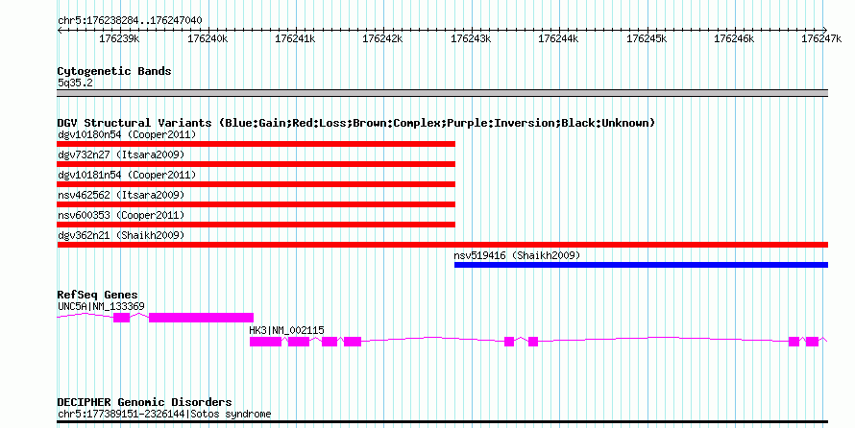Click the third HK3 exon block
Image resolution: width=855 pixels, height=428 pixels.
[x=330, y=342]
